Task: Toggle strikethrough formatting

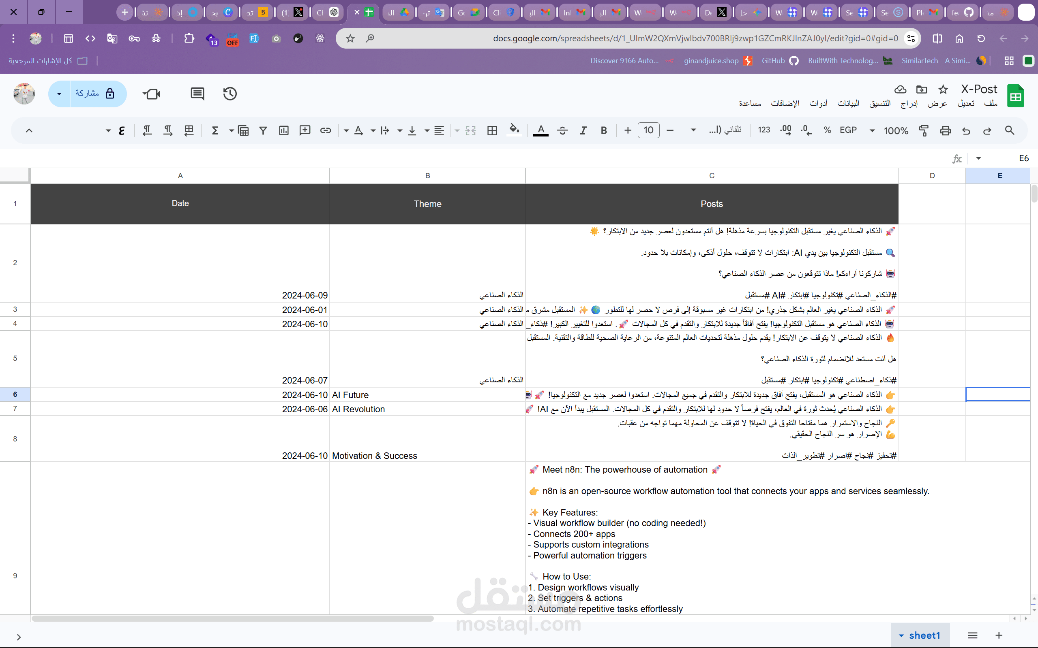Action: tap(562, 130)
